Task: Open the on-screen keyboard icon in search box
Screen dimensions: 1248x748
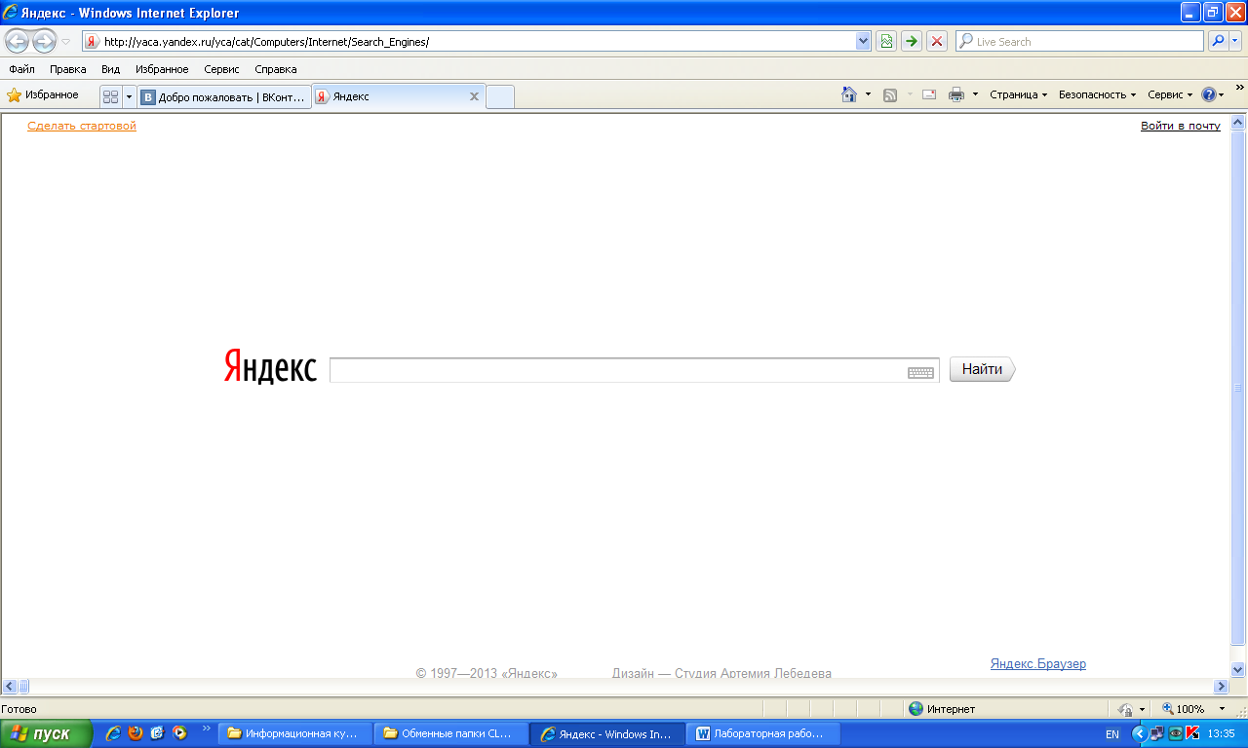Action: coord(920,372)
